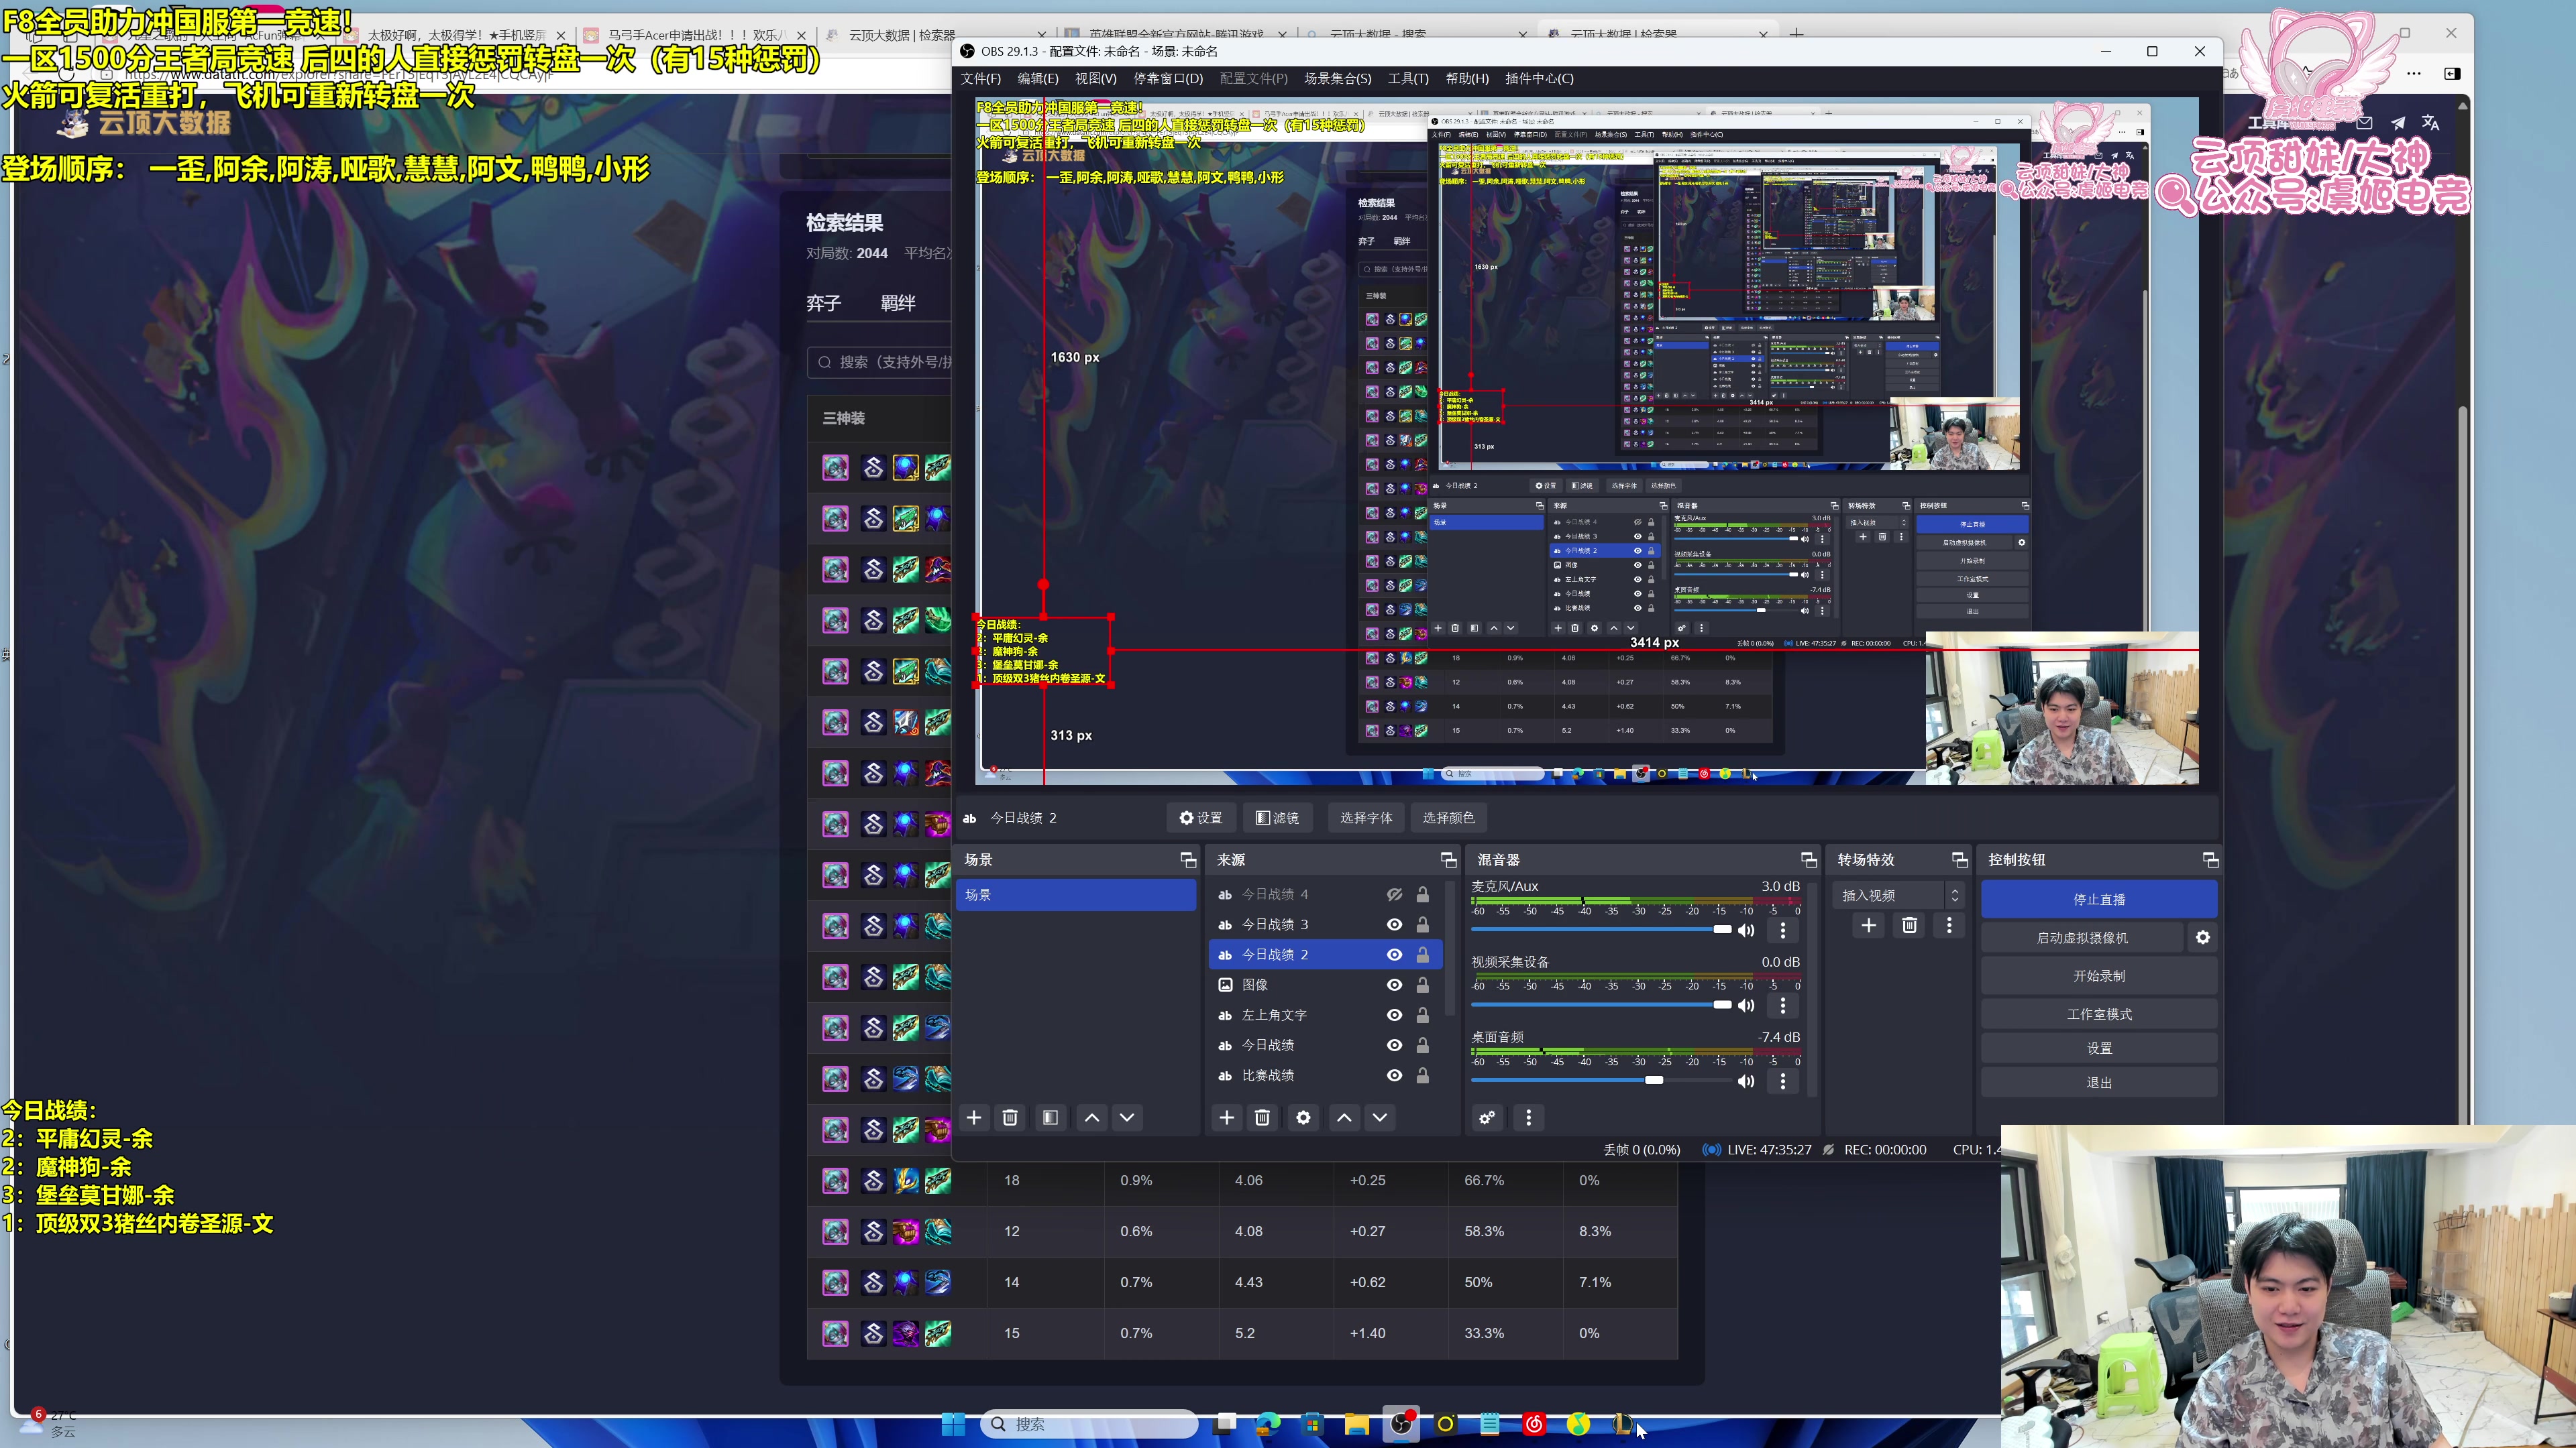Screen dimensions: 2576x1448
Task: Open the 停靠窗口(D) menu
Action: pyautogui.click(x=1167, y=78)
